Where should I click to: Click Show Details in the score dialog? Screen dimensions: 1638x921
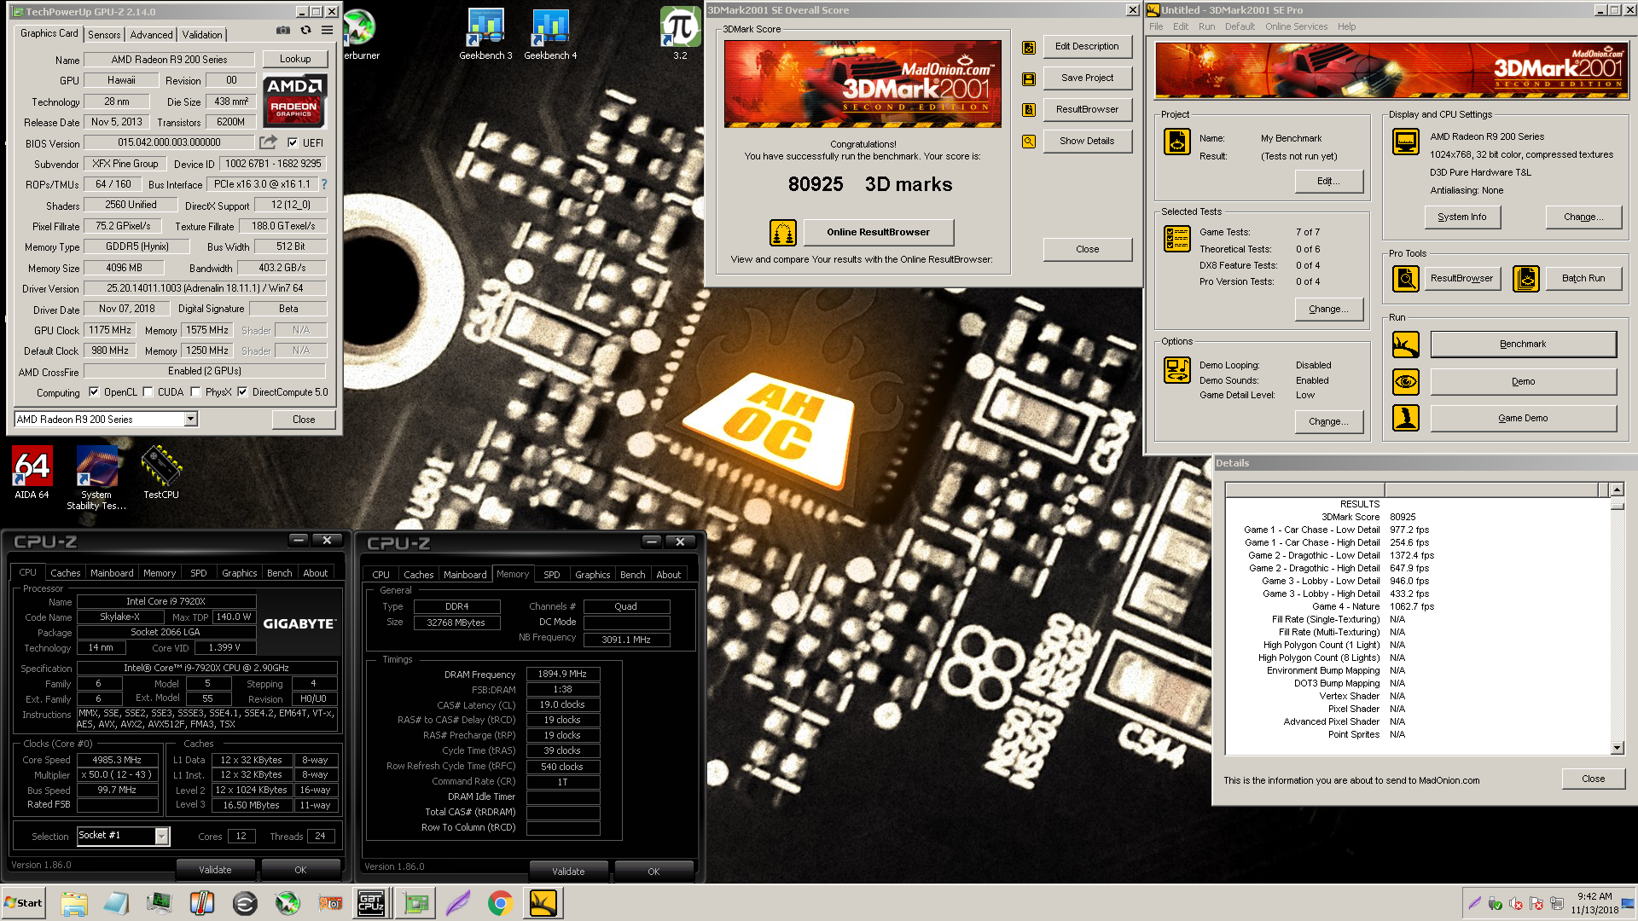[x=1087, y=141]
